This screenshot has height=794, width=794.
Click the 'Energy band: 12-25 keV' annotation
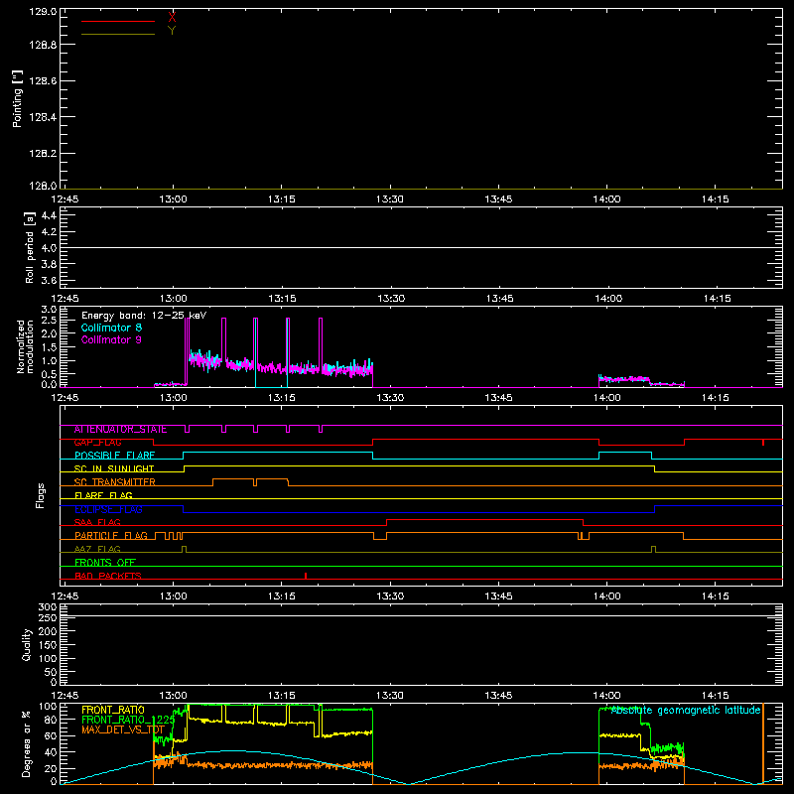point(144,316)
